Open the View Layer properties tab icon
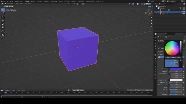Screen dimensions: 186x104 tap(155, 46)
